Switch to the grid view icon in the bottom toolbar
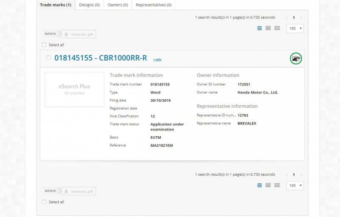Image resolution: width=340 pixels, height=217 pixels. [277, 185]
